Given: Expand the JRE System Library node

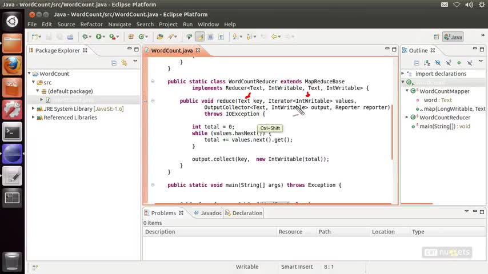Looking at the screenshot, I should pos(33,108).
